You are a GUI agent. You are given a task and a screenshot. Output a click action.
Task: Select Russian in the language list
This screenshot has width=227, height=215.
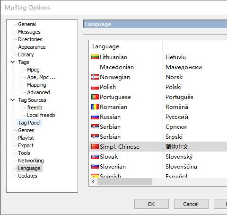click(x=158, y=117)
